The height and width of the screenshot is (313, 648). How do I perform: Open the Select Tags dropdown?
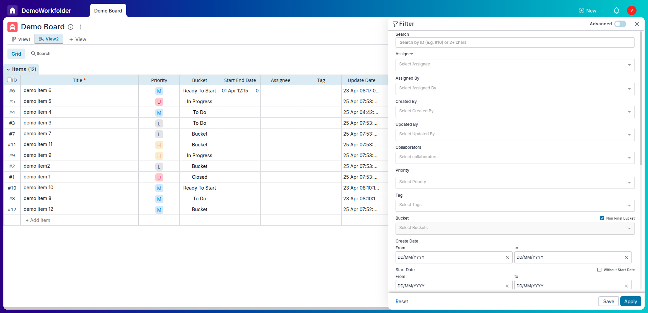tap(515, 205)
